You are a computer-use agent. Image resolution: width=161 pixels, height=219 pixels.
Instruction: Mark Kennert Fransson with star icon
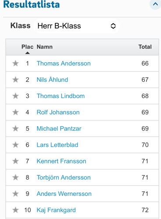point(15,161)
